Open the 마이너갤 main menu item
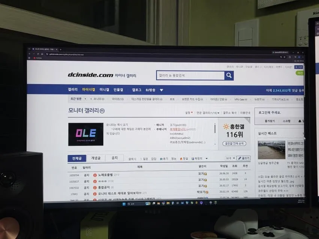The width and height of the screenshot is (319, 239). [89, 90]
